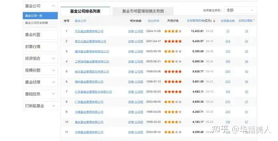Open 汇添富基金管理股份有限公司 link

93,92
